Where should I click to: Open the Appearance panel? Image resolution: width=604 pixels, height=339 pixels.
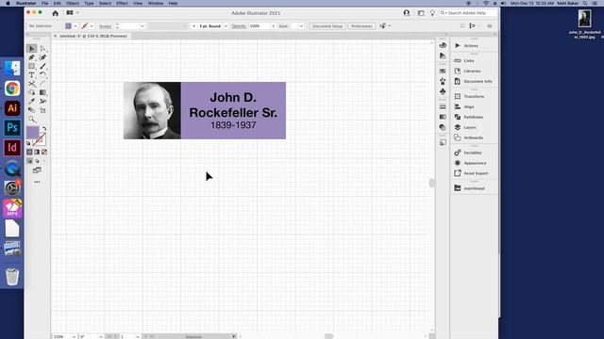(474, 163)
